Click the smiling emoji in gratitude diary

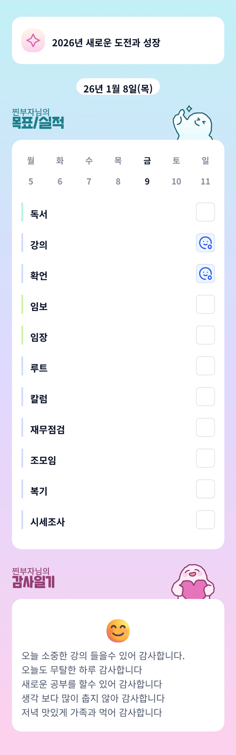coord(118,631)
